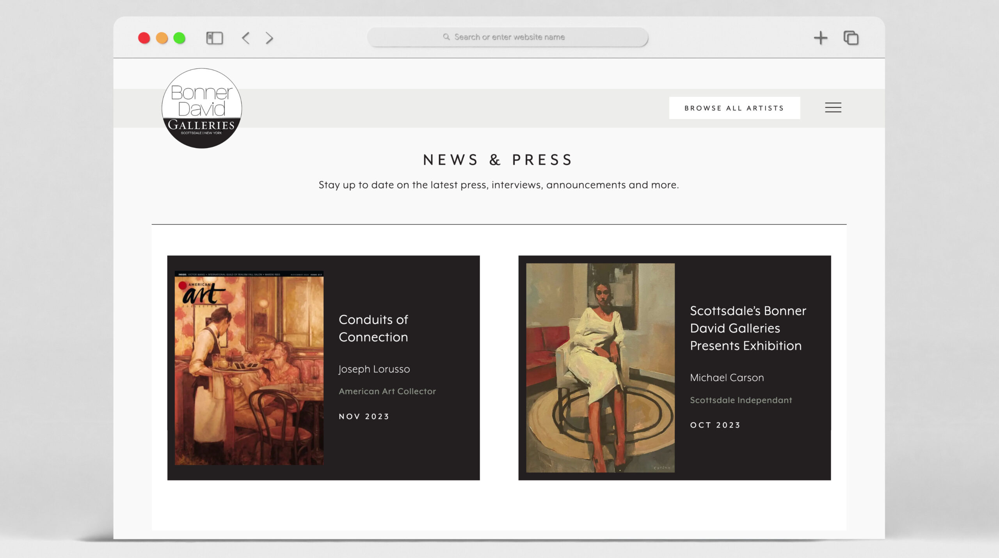Open a new tab with the plus icon

pyautogui.click(x=820, y=38)
